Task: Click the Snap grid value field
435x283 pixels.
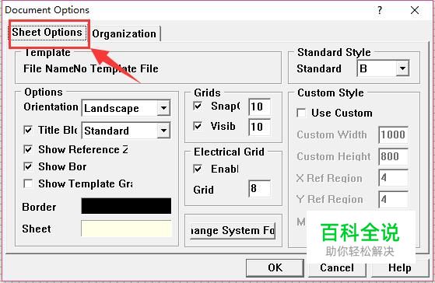Action: tap(259, 107)
